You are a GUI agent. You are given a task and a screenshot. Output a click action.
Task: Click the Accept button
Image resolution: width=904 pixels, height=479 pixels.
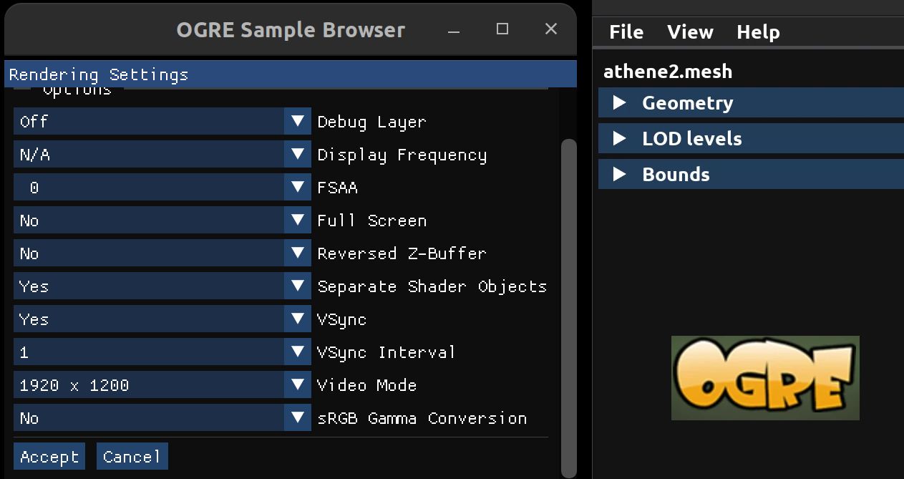49,457
